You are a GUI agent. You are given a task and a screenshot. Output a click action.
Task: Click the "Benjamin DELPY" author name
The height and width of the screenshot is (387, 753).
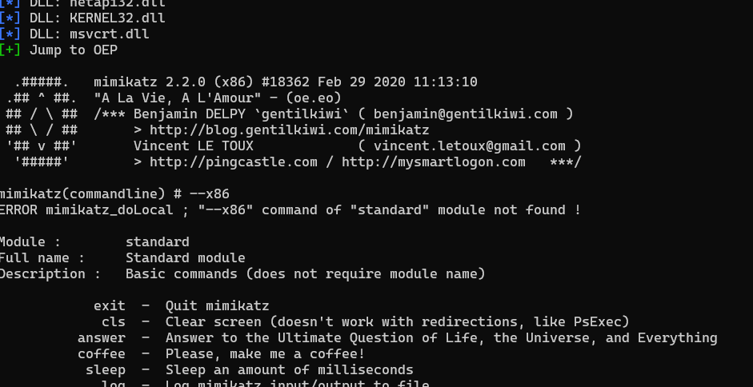tap(181, 114)
